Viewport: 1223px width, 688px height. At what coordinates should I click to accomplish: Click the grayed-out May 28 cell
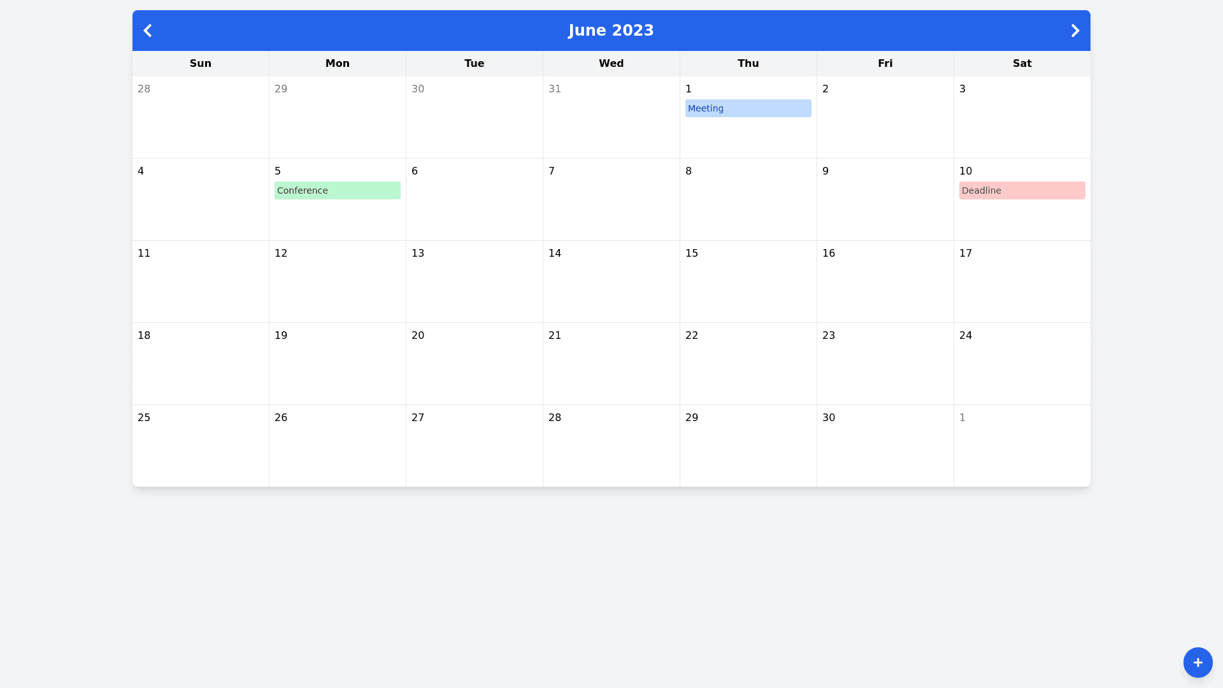click(200, 117)
